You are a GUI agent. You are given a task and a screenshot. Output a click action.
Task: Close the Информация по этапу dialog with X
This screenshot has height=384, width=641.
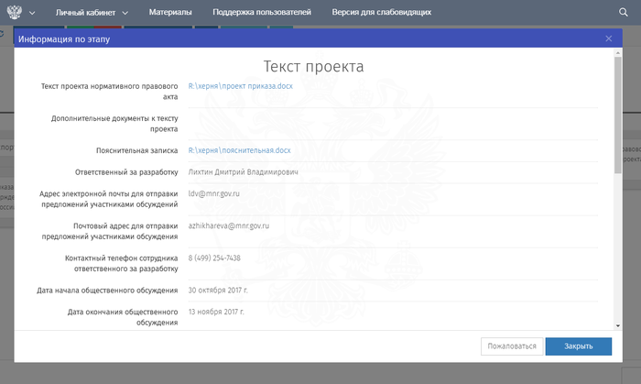[x=609, y=38]
